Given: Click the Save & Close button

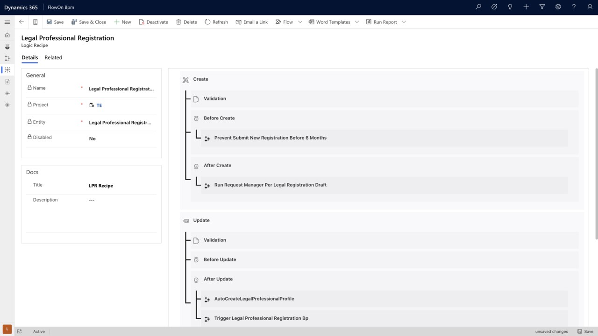Looking at the screenshot, I should point(89,22).
